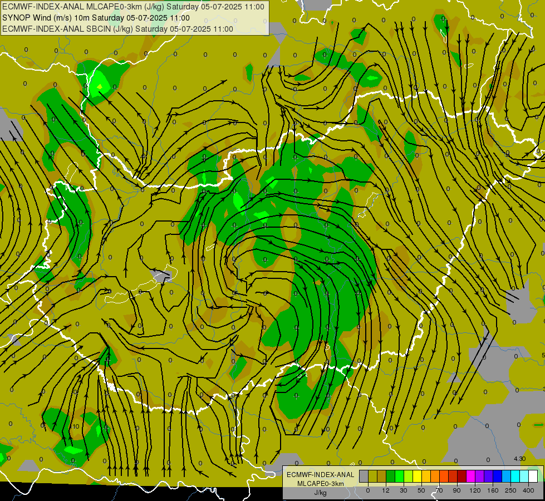Click the legend scale value 400
The height and width of the screenshot is (501, 545).
tap(528, 490)
